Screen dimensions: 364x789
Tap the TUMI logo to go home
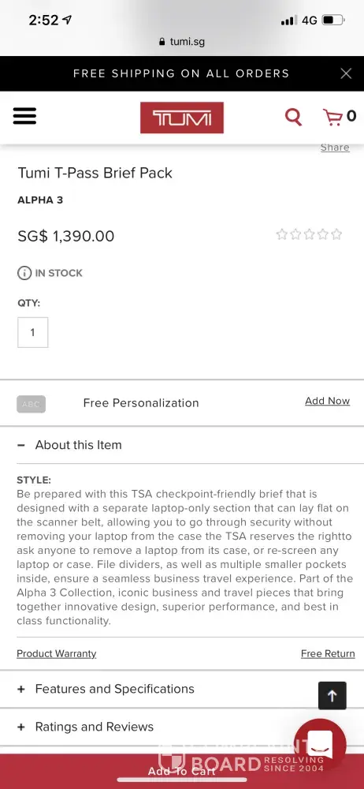coord(182,118)
